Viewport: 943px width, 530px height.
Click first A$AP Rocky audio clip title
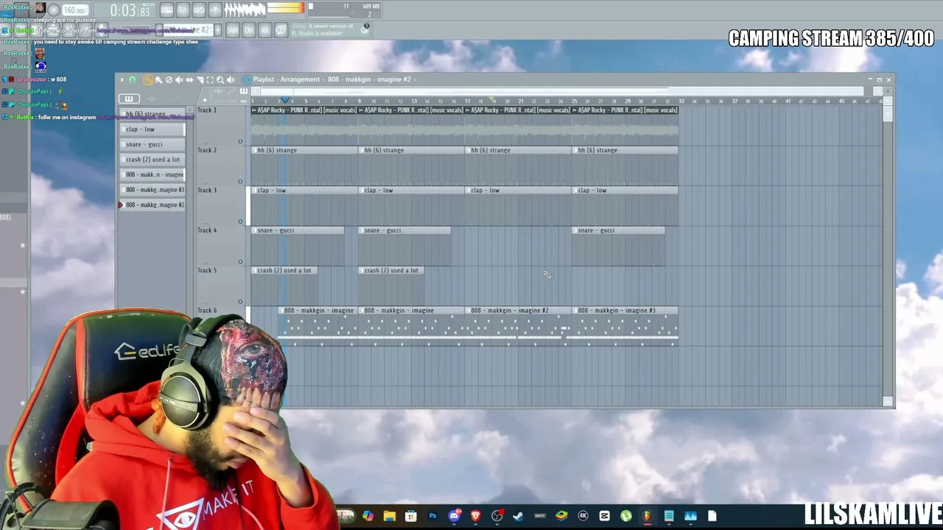(x=304, y=110)
